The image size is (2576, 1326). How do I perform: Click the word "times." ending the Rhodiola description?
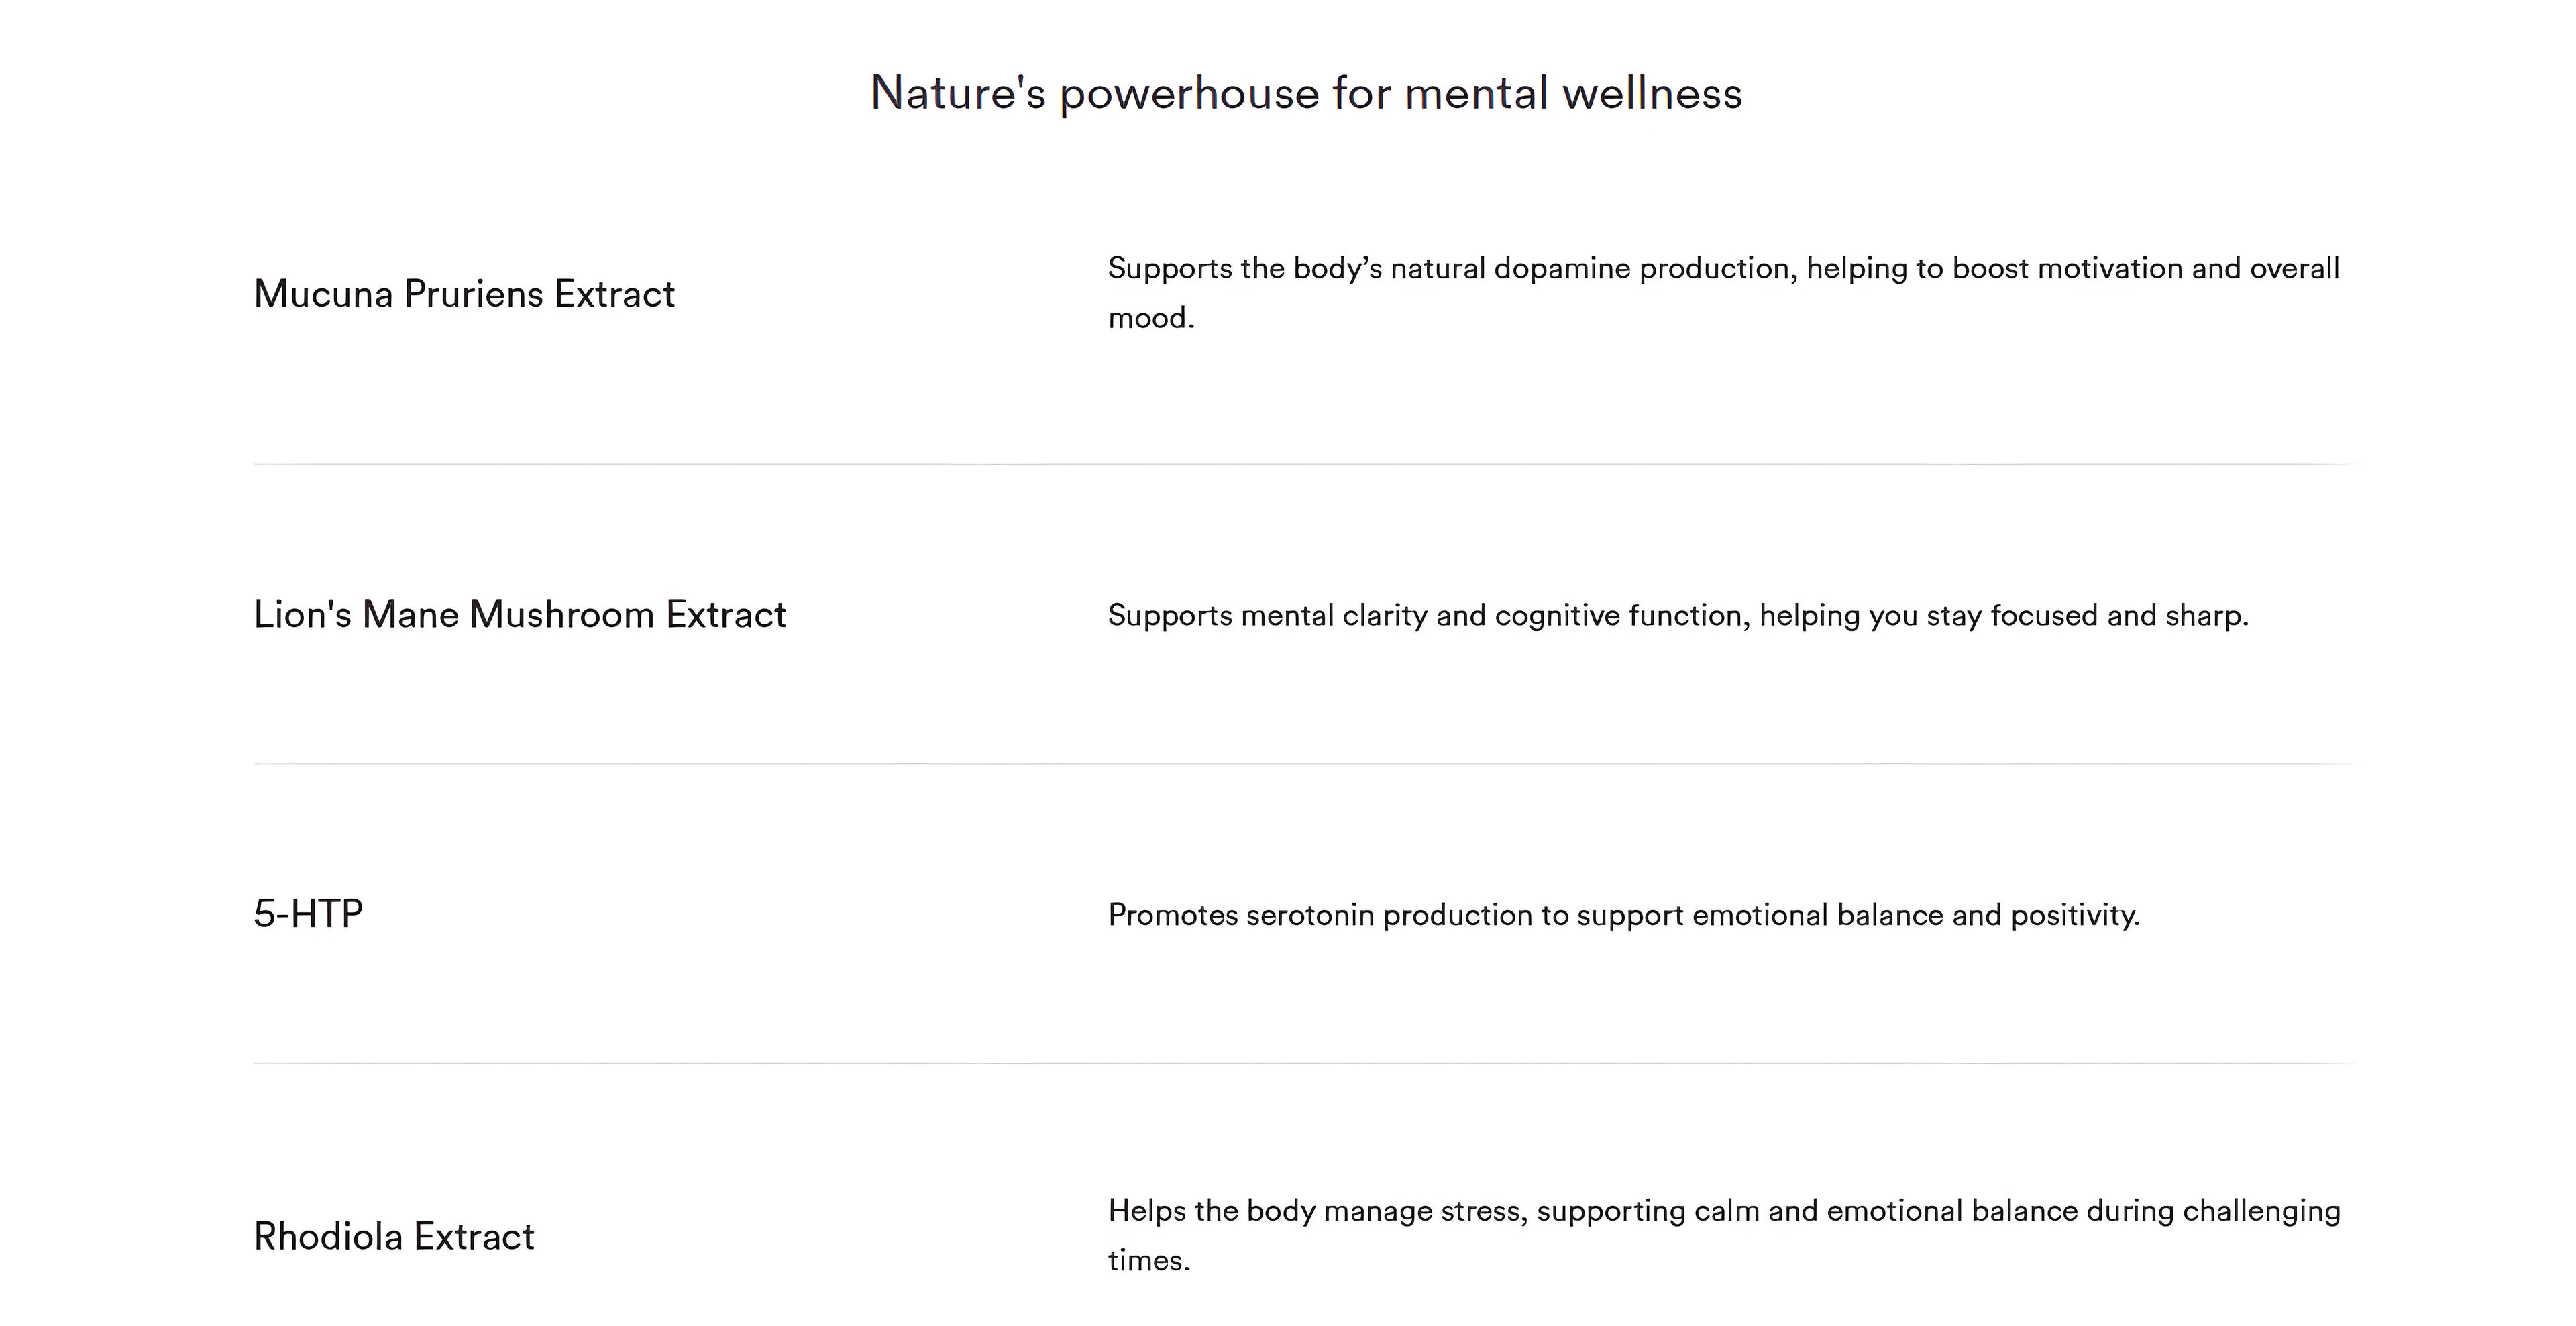pyautogui.click(x=1149, y=1260)
